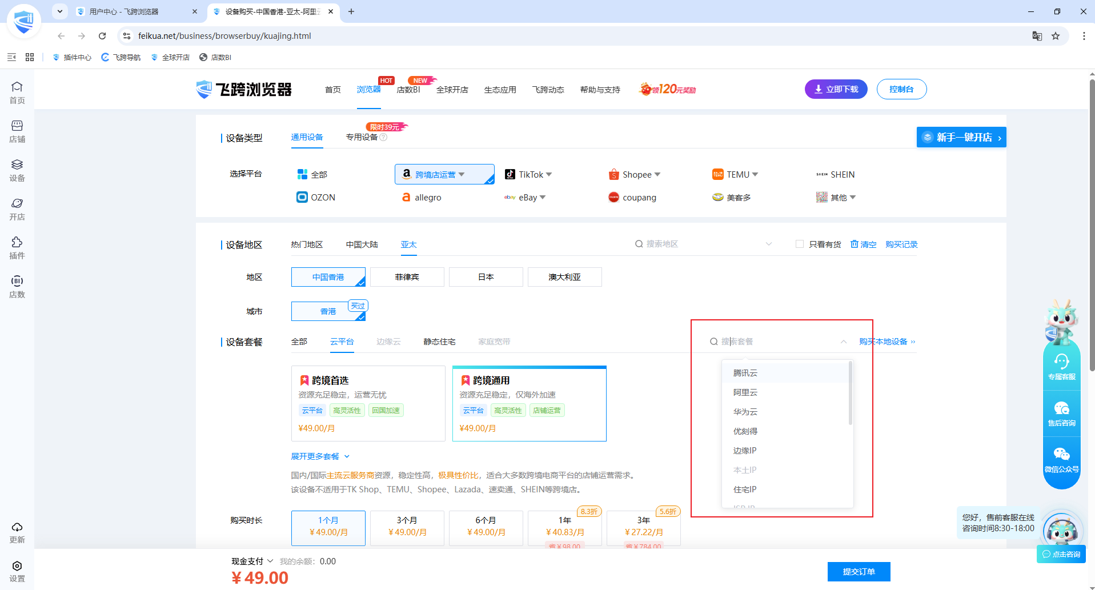Click the 更新 update icon in sidebar
Viewport: 1095px width, 590px height.
click(17, 532)
